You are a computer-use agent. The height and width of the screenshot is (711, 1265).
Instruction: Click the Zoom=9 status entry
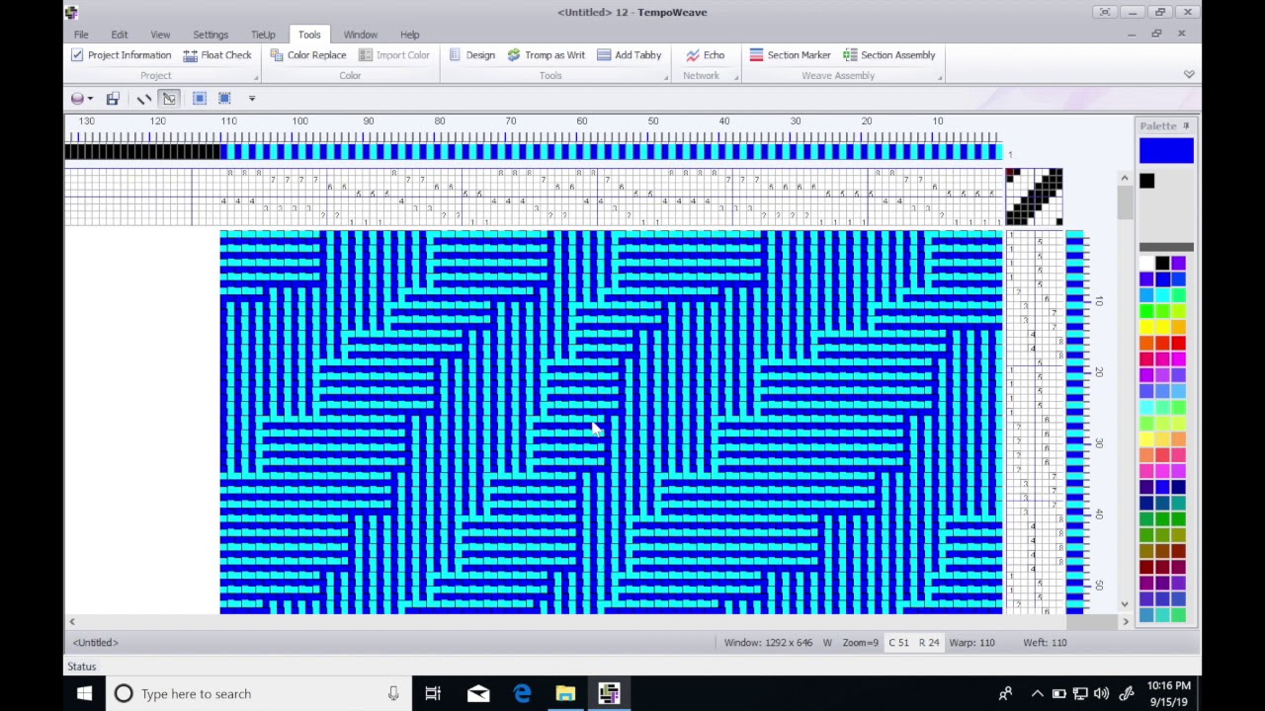click(860, 643)
